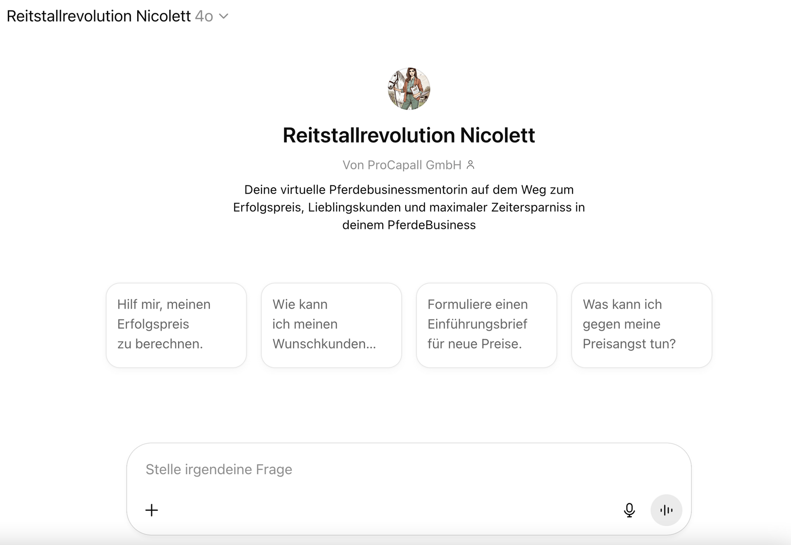Activate voice mode waveform button

point(666,510)
